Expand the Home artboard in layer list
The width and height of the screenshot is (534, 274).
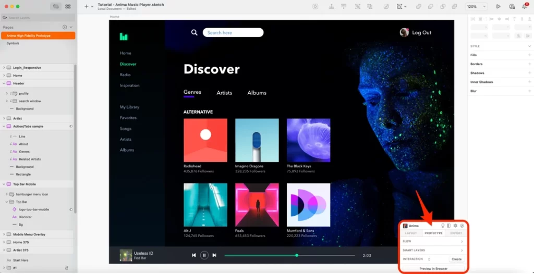[4, 76]
